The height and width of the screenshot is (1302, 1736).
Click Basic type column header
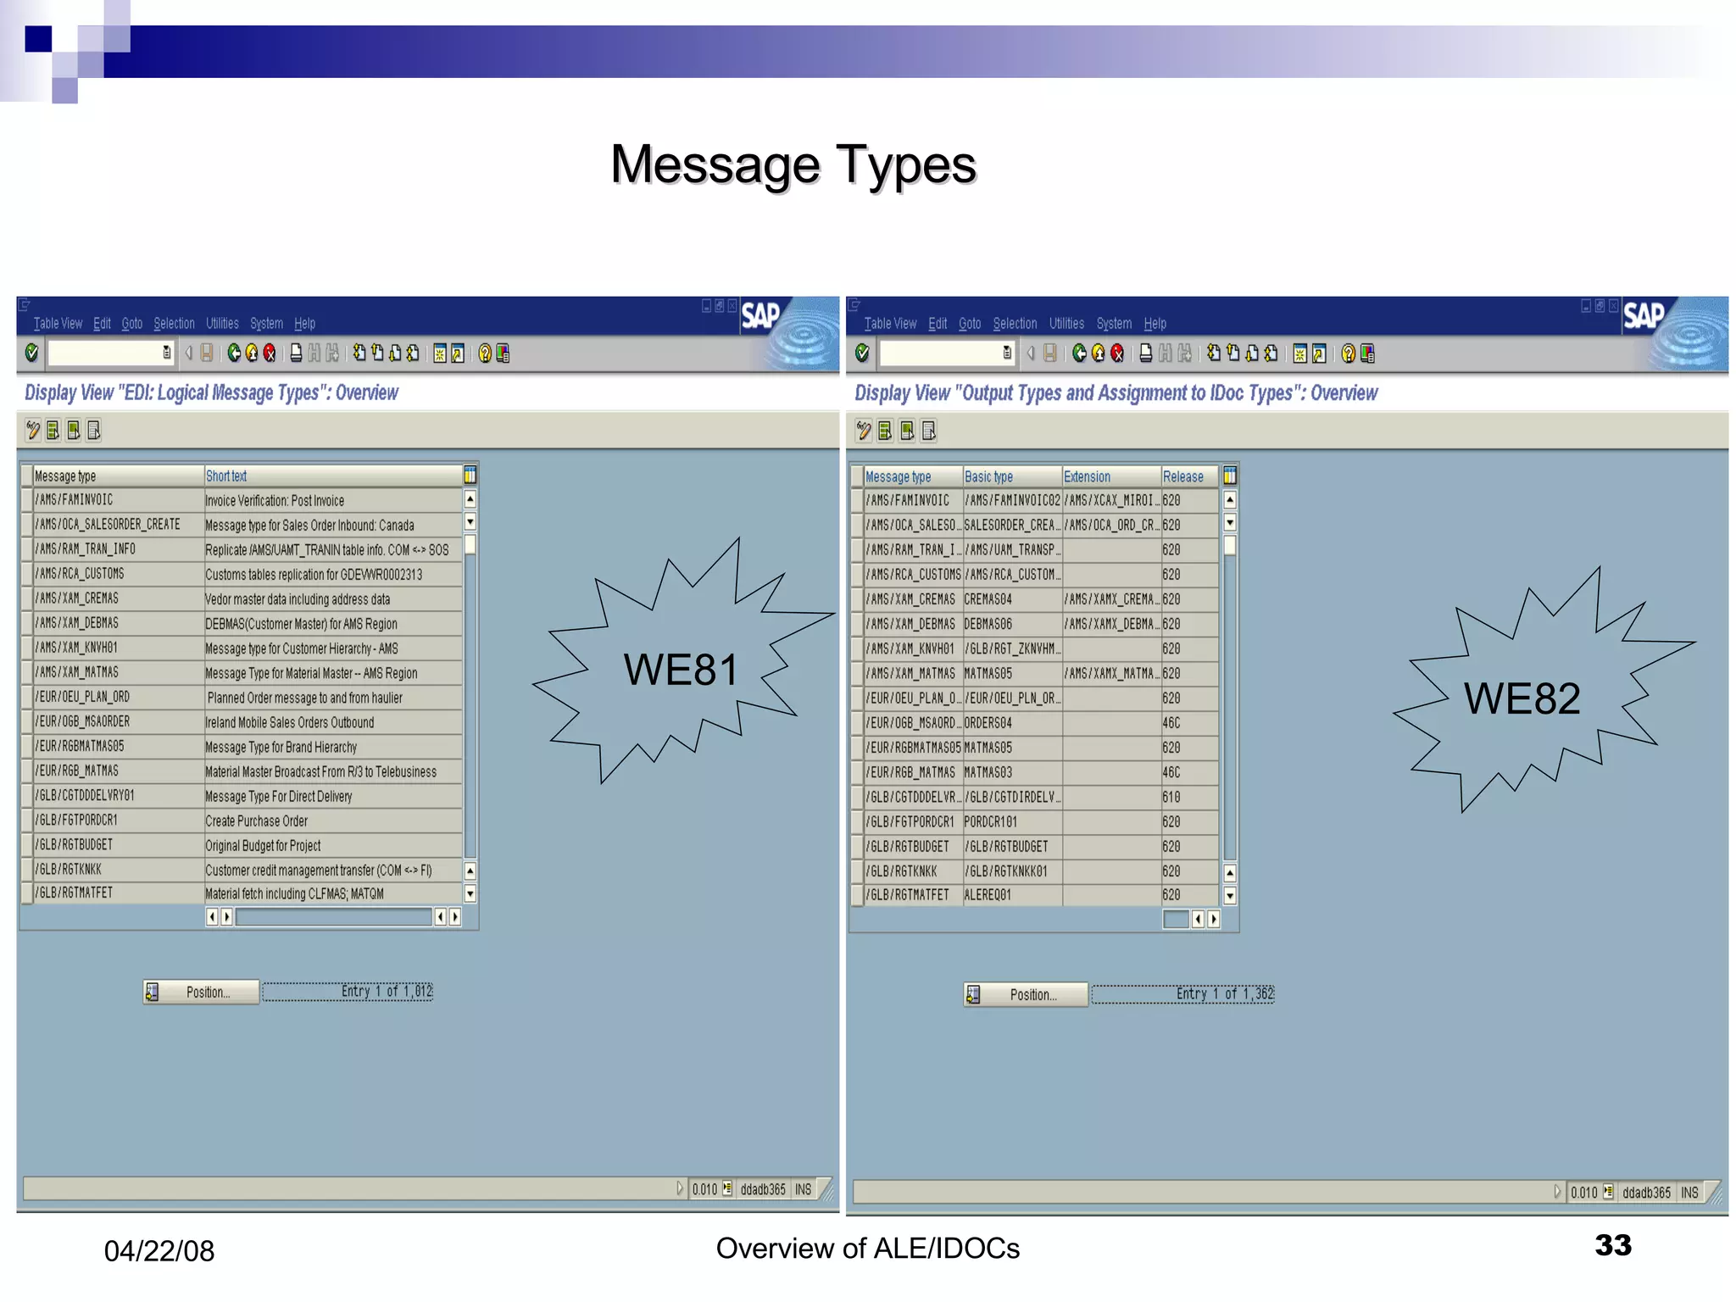(x=1012, y=476)
